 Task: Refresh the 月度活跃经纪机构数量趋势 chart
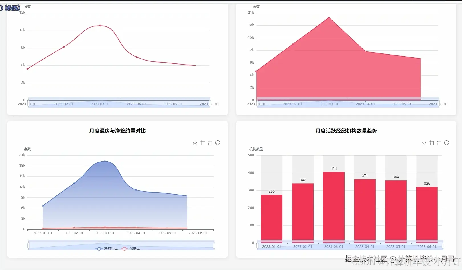click(447, 143)
